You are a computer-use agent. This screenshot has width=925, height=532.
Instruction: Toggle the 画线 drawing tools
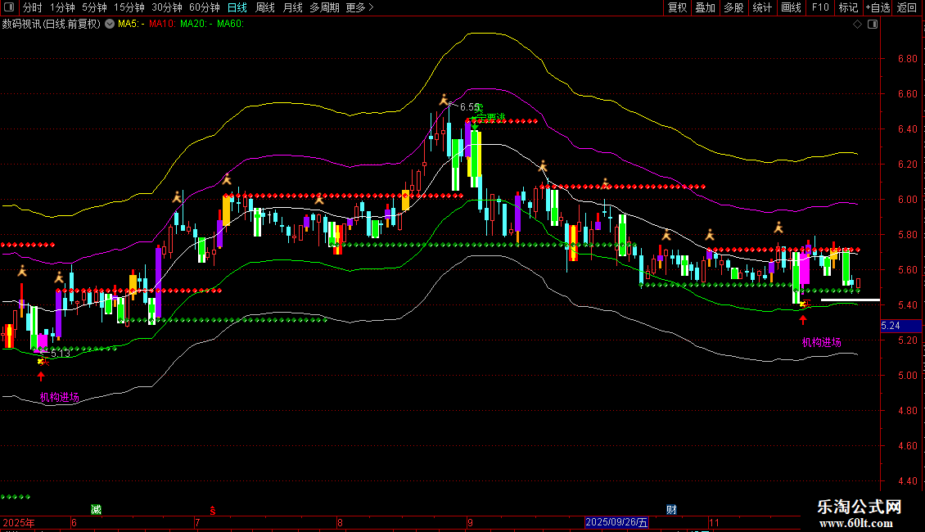792,8
